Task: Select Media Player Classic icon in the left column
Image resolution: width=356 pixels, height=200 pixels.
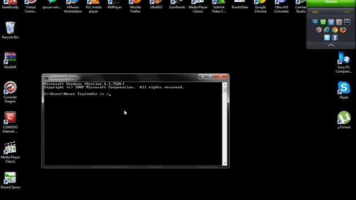Action: pyautogui.click(x=10, y=152)
